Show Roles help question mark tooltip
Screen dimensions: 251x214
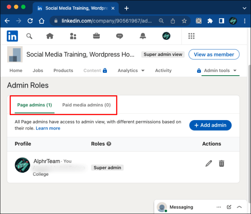pyautogui.click(x=109, y=144)
